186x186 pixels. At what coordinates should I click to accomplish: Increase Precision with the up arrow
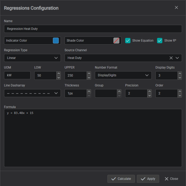pyautogui.click(x=150, y=91)
